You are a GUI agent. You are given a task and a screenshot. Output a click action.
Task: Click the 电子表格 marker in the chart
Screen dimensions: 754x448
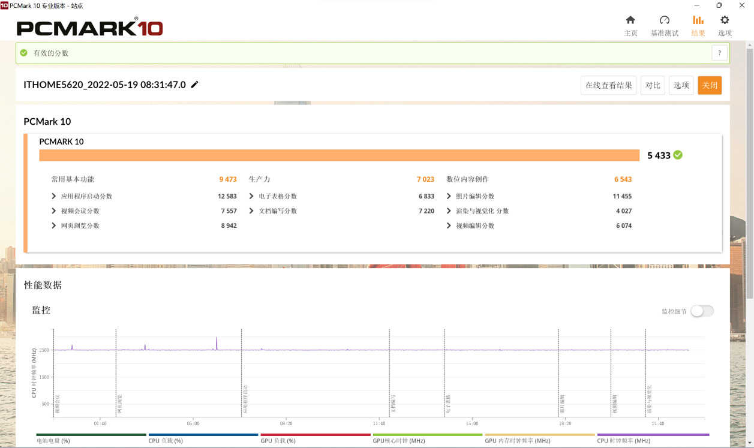(x=448, y=405)
